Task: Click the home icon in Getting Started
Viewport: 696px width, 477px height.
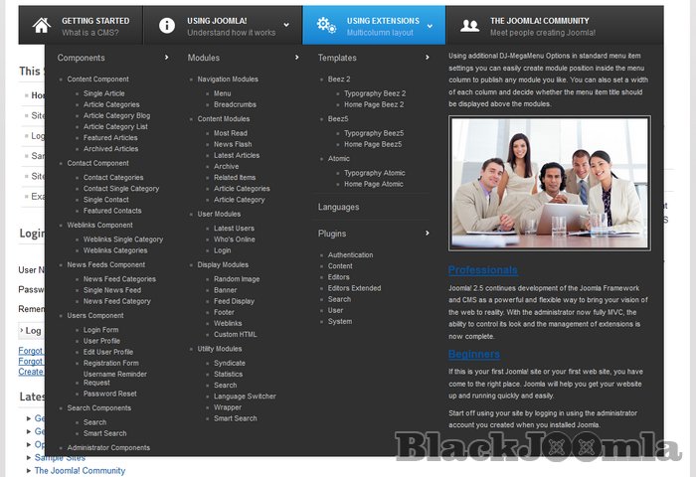Action: (41, 26)
